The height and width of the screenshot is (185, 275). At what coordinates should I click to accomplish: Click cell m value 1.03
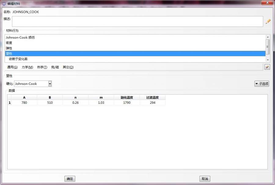[x=101, y=103]
